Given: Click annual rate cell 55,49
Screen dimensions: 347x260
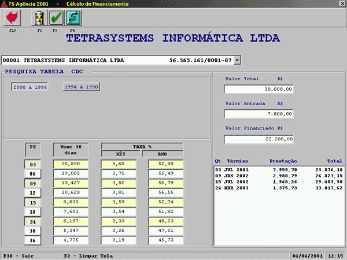Looking at the screenshot, I should tap(166, 173).
